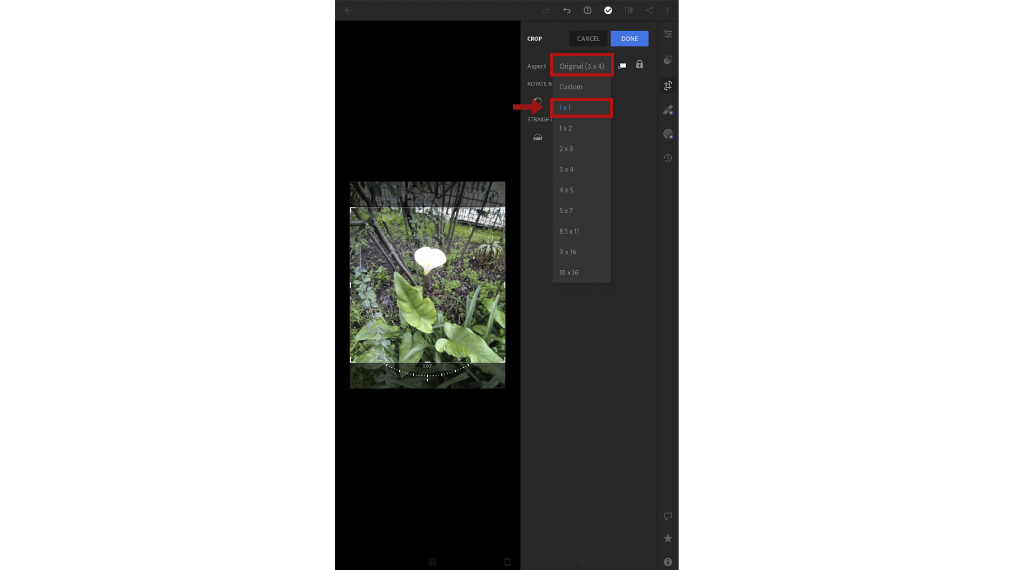Image resolution: width=1014 pixels, height=570 pixels.
Task: Collapse the Aspect dropdown showing Original (3 x 4)
Action: 581,66
